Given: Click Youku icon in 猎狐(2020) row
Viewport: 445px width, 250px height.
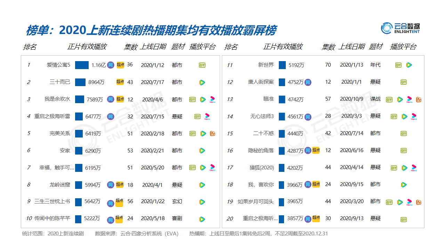Looking at the screenshot, I should point(414,168).
